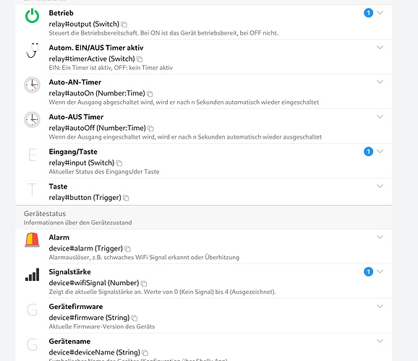Copy the device#firmware channel ID
The width and height of the screenshot is (418, 361).
[135, 318]
